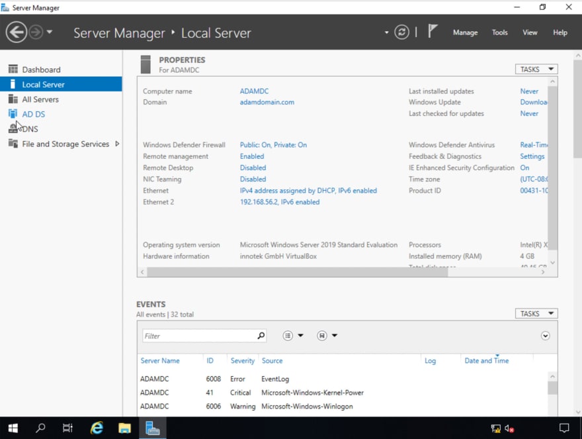Click IPv4 address assigned by DHCP link

point(308,191)
